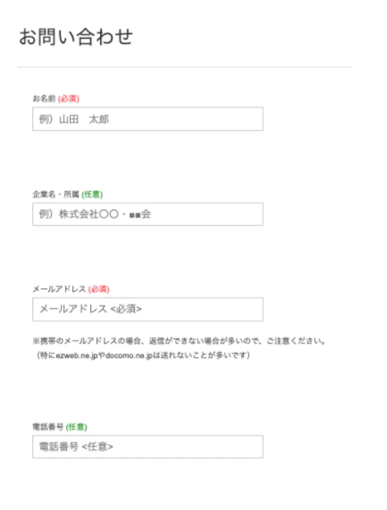Image resolution: width=387 pixels, height=510 pixels.
Task: Click the お問い合わせ page heading
Action: click(76, 37)
